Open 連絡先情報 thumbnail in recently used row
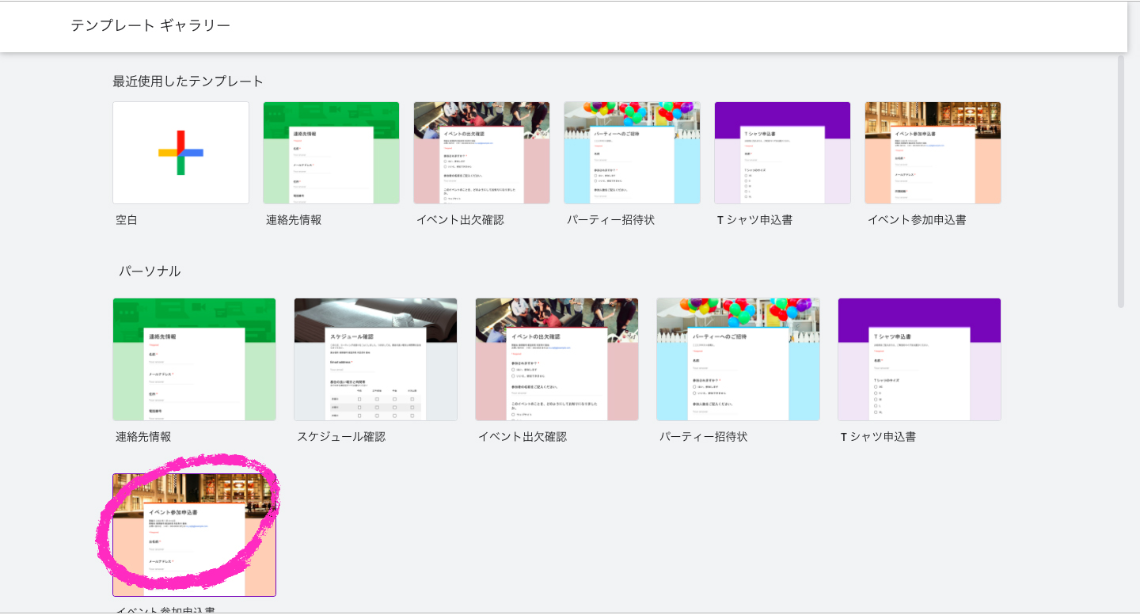Screen dimensions: 1140x615 click(x=331, y=153)
